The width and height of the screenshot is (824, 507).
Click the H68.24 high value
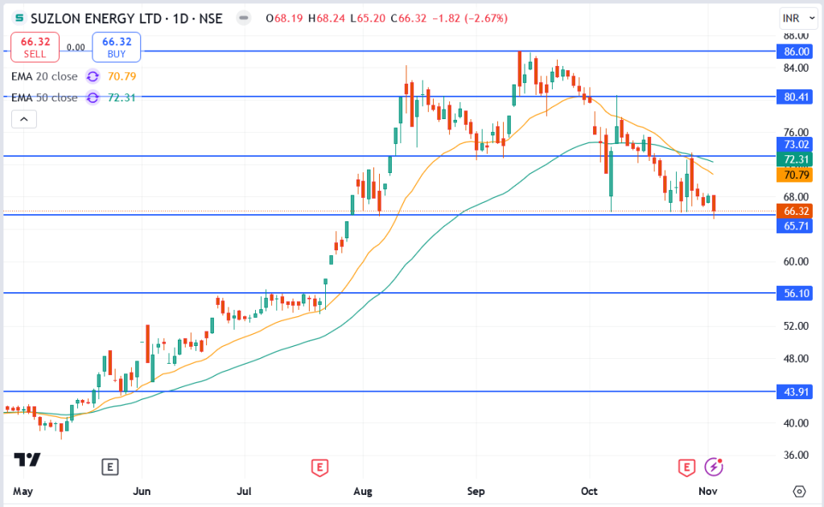pyautogui.click(x=327, y=19)
